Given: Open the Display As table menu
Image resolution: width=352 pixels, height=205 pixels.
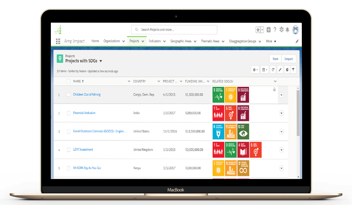Looking at the screenshot, I should click(265, 70).
